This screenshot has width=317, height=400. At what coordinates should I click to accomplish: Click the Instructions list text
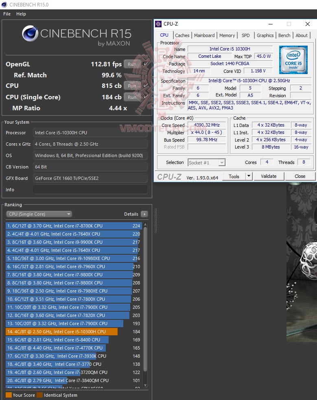point(249,105)
